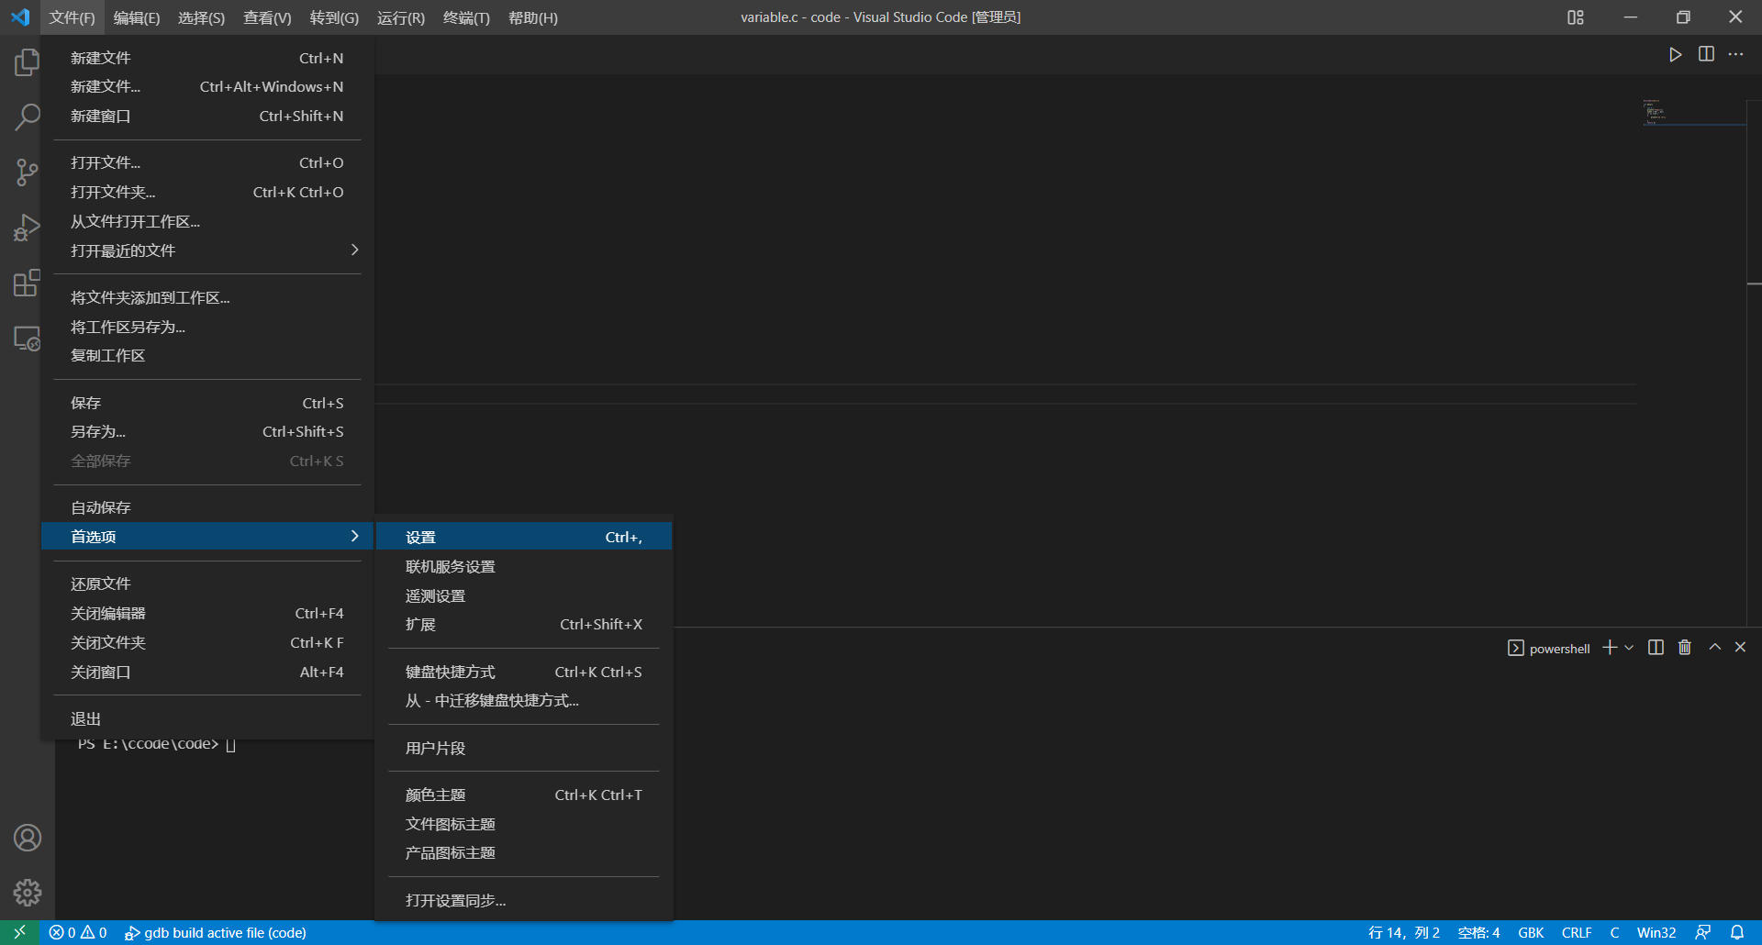Split the terminal panel

(1656, 648)
